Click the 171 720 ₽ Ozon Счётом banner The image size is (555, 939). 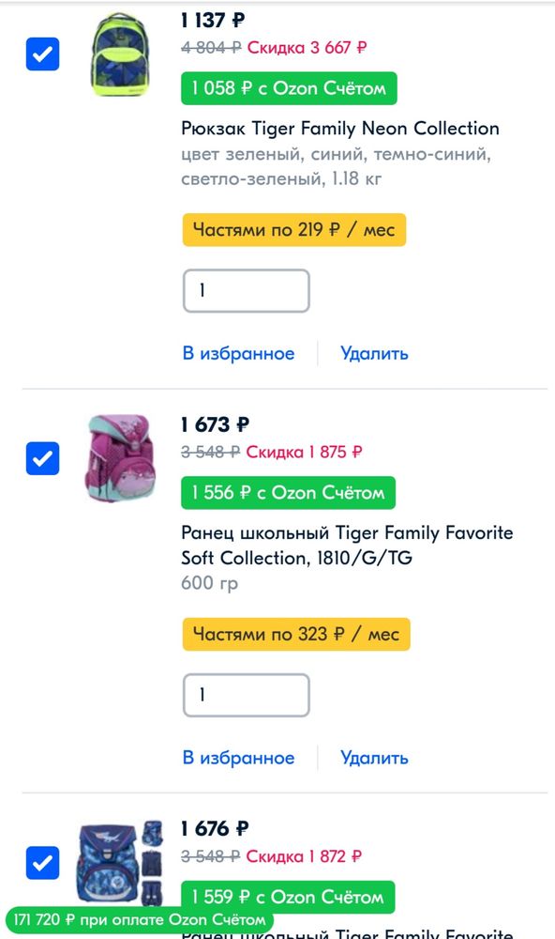pyautogui.click(x=131, y=920)
